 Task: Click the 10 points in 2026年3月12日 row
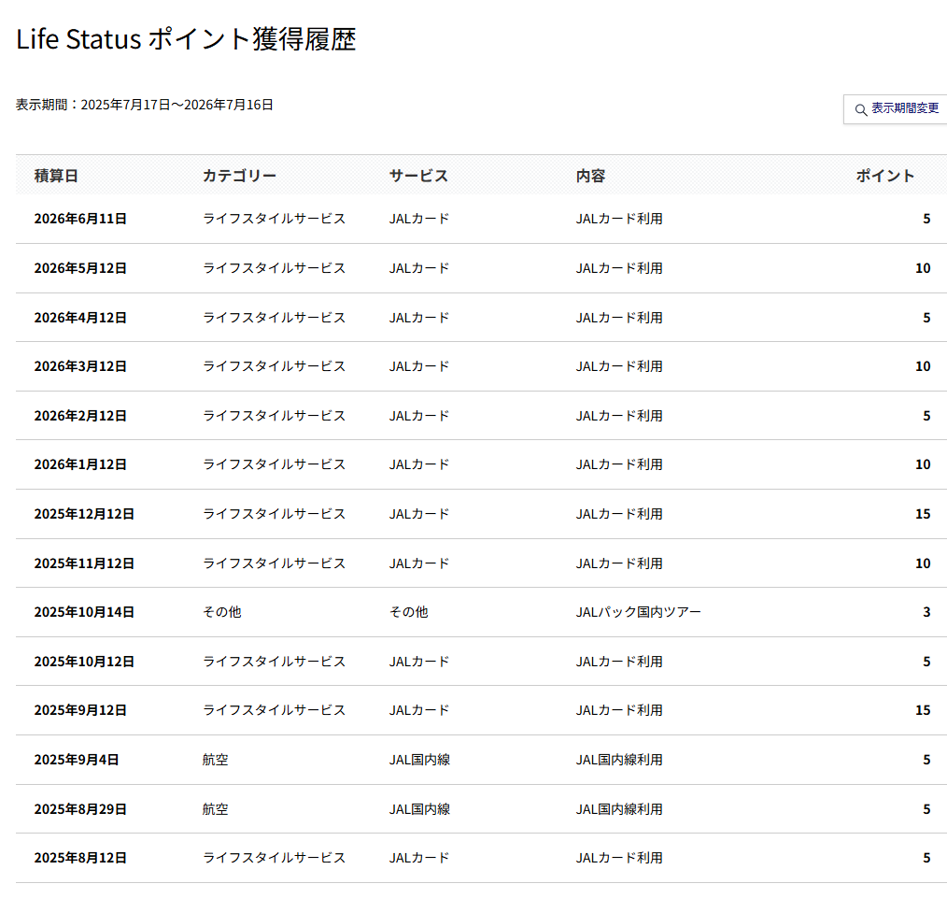click(x=923, y=366)
